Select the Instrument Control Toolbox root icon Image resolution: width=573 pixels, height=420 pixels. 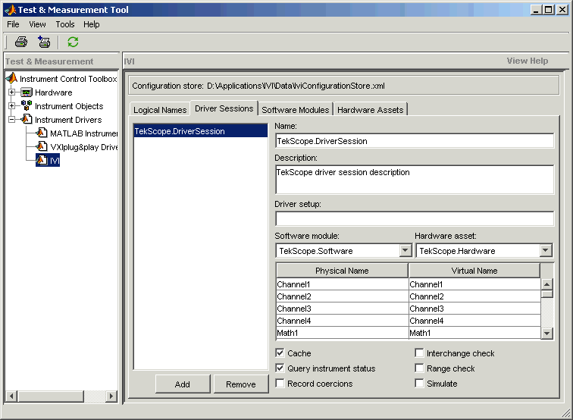(11, 79)
